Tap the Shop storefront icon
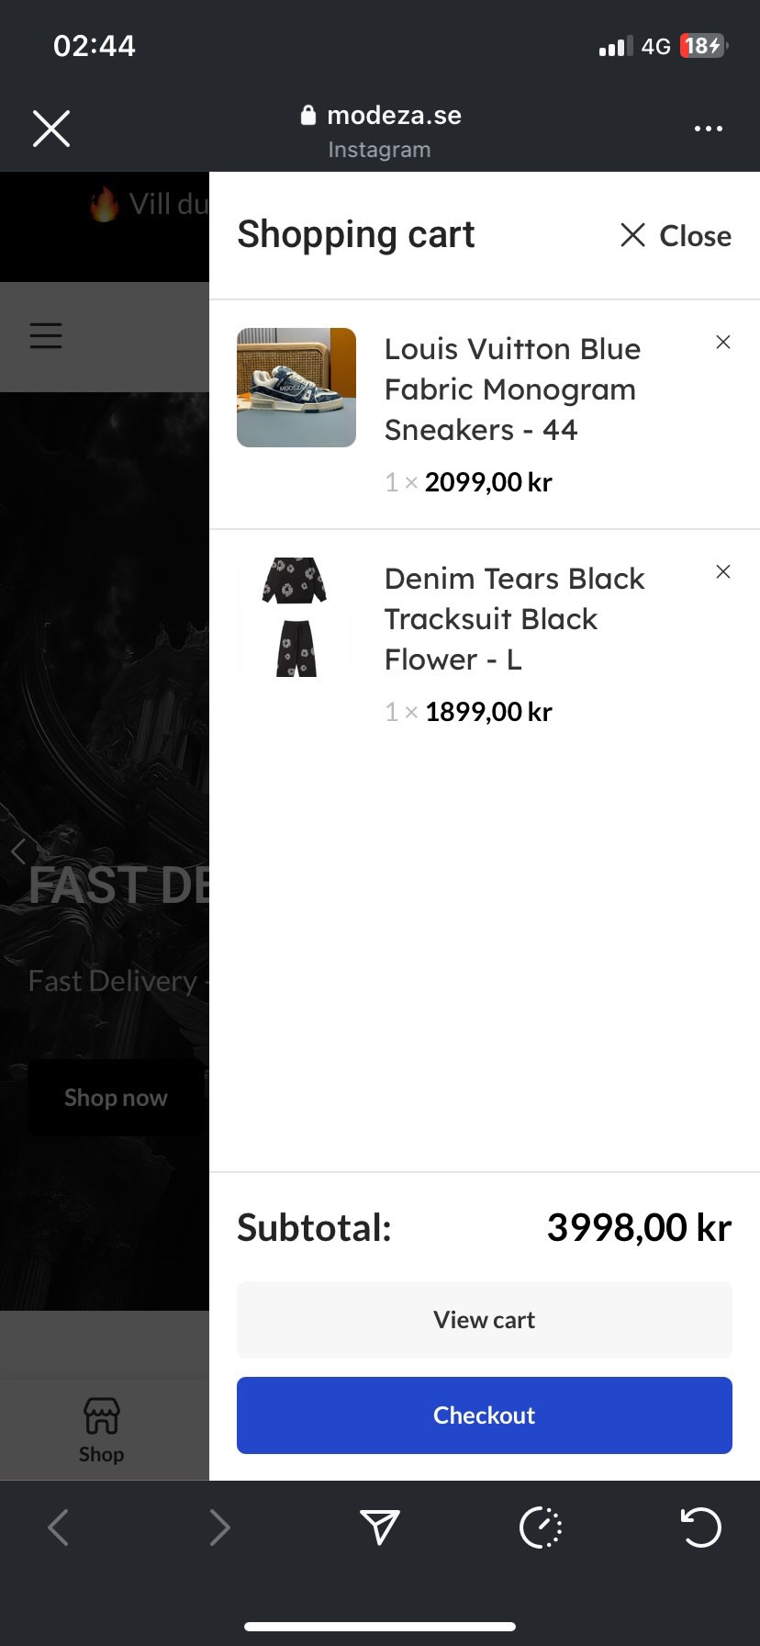This screenshot has width=760, height=1646. (101, 1428)
